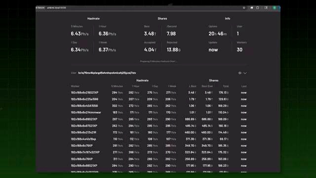
Task: Toggle visibility eye icon beside user address
Action: [239, 73]
